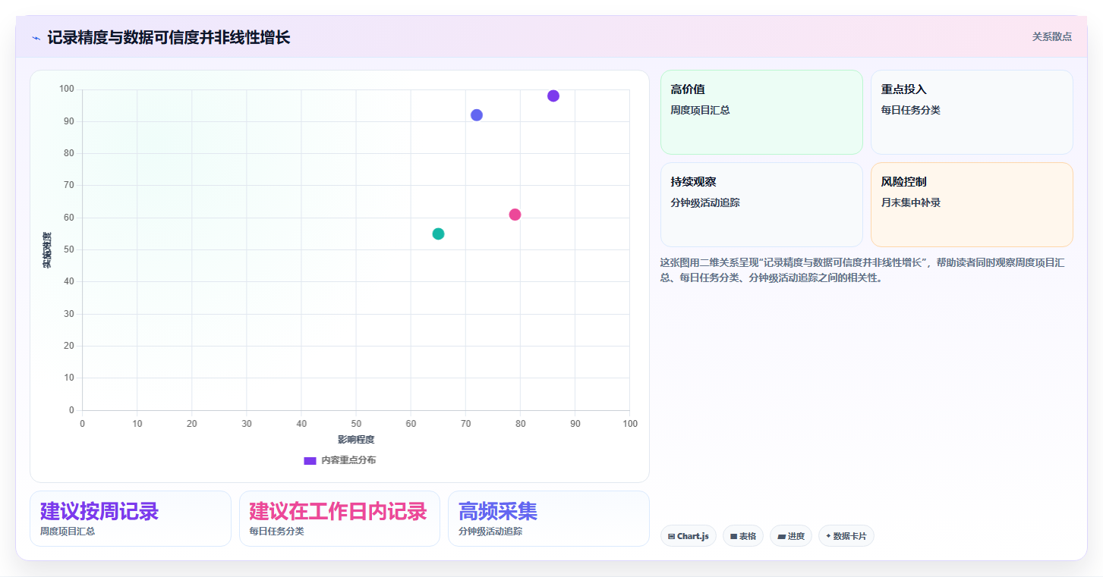Screen dimensions: 1103x577
Task: Click the 高频采集 summary card
Action: [x=549, y=519]
